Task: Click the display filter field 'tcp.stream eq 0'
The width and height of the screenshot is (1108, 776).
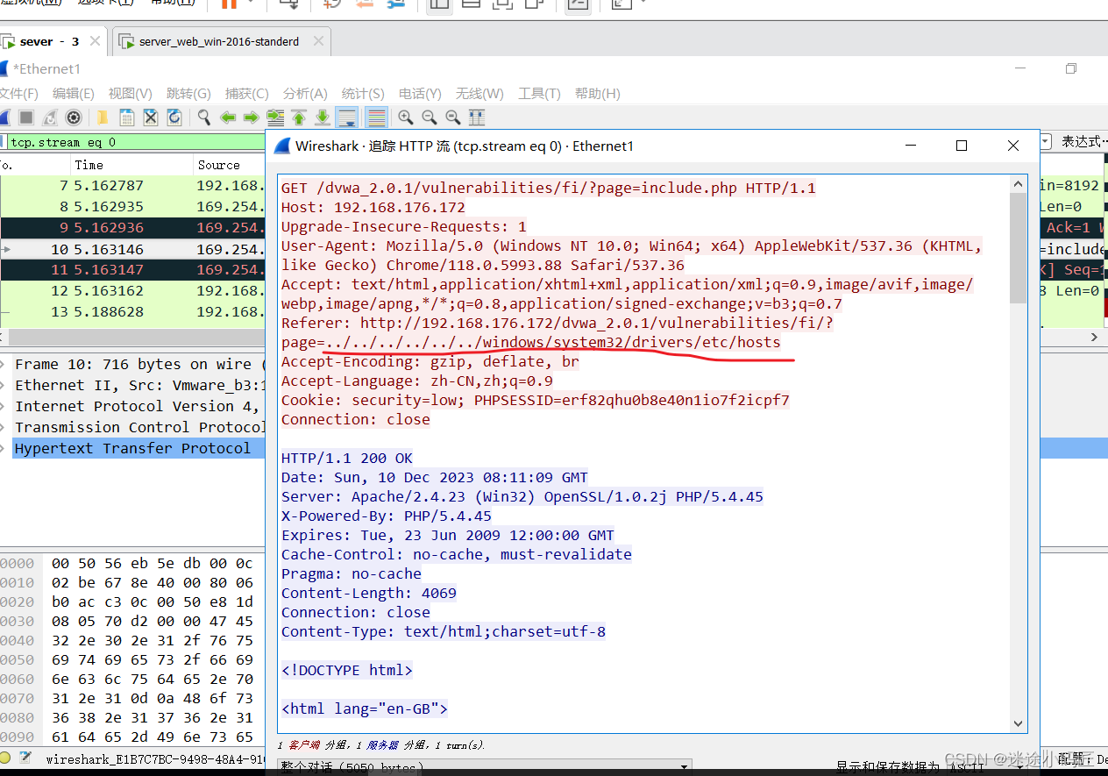Action: point(136,141)
